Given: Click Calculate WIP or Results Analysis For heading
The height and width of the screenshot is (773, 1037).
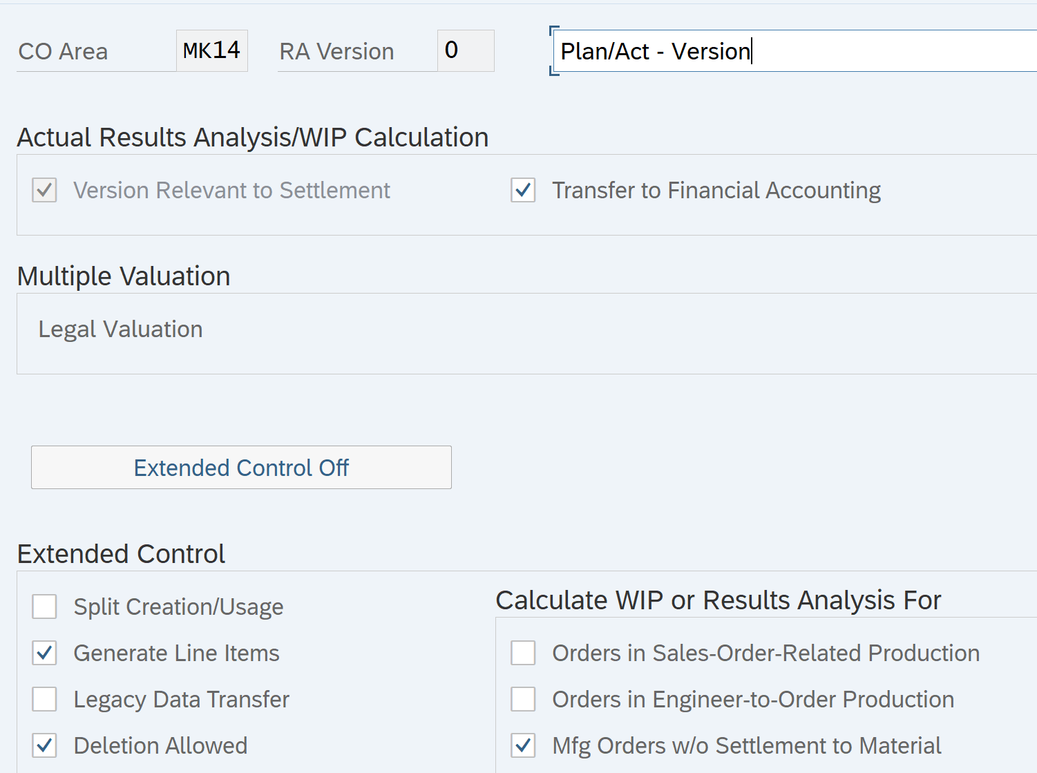Looking at the screenshot, I should click(x=718, y=600).
